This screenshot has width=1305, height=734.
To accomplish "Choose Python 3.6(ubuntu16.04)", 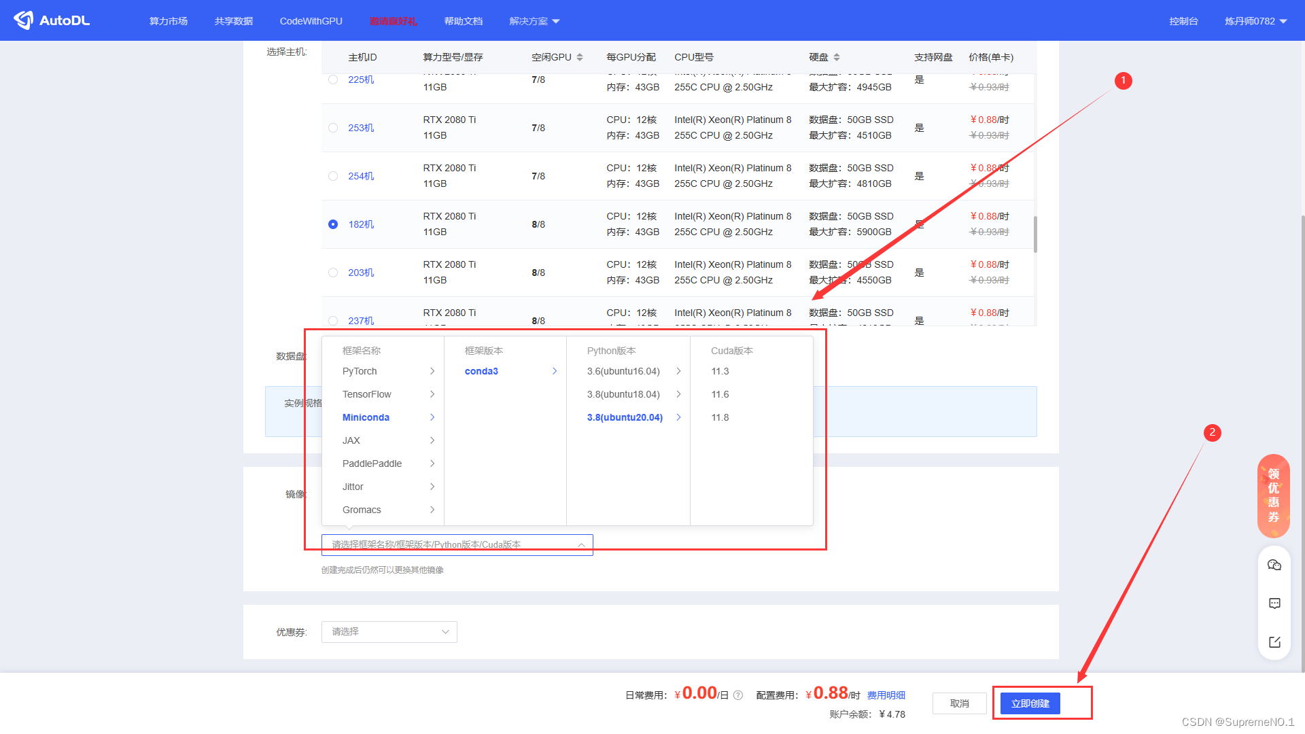I will coord(629,371).
